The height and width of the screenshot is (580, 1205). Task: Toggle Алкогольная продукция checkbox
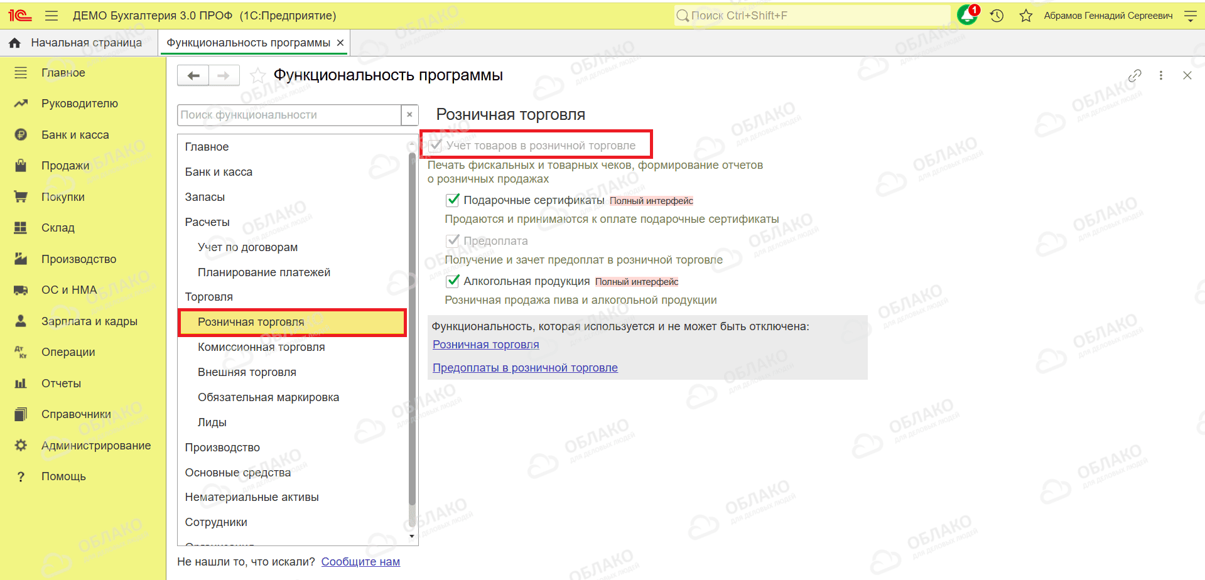coord(453,281)
